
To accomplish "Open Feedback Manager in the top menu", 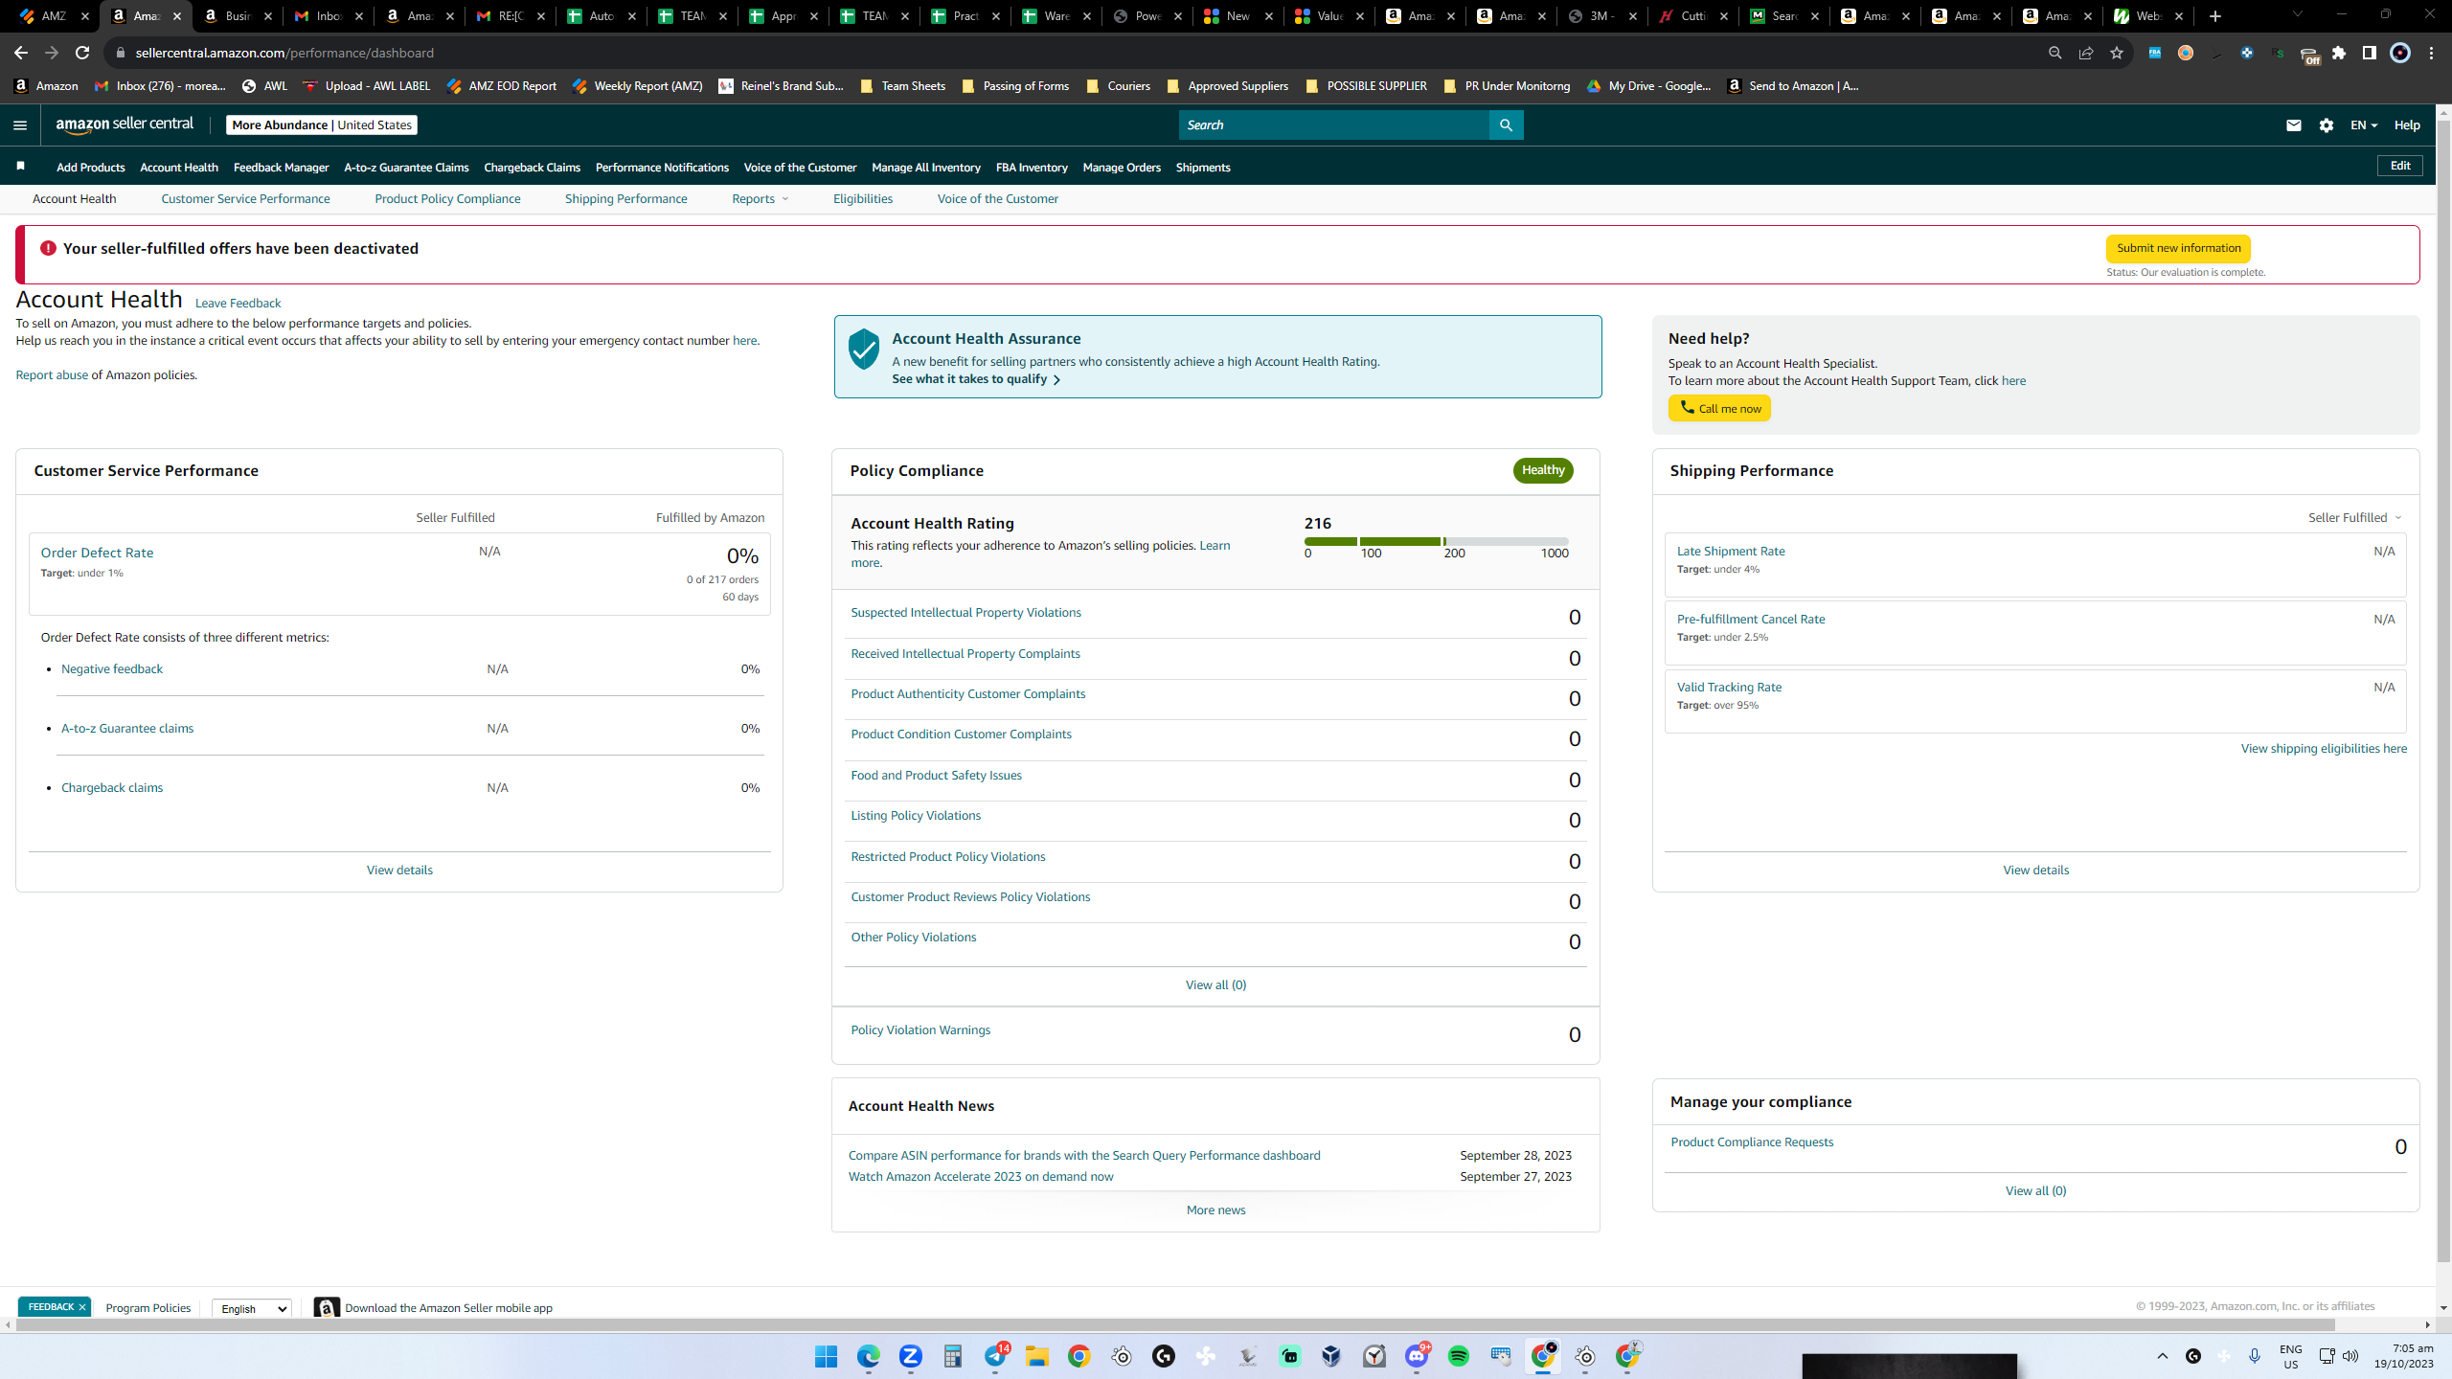I will tap(281, 168).
